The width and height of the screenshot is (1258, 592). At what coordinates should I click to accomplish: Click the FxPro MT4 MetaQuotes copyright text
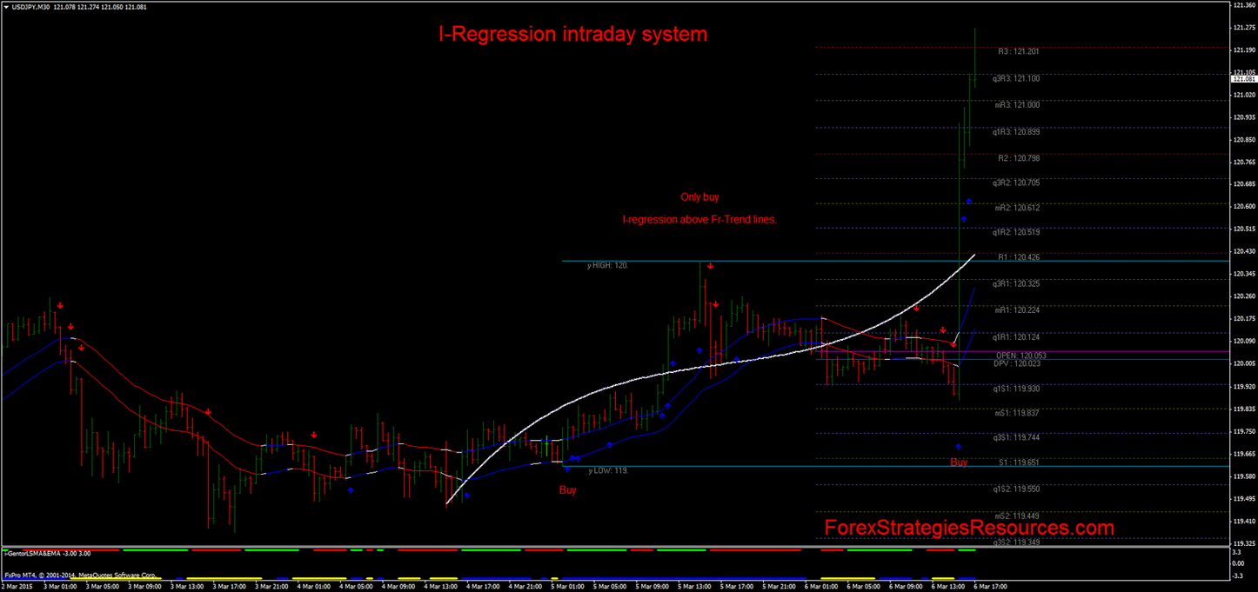coord(81,575)
